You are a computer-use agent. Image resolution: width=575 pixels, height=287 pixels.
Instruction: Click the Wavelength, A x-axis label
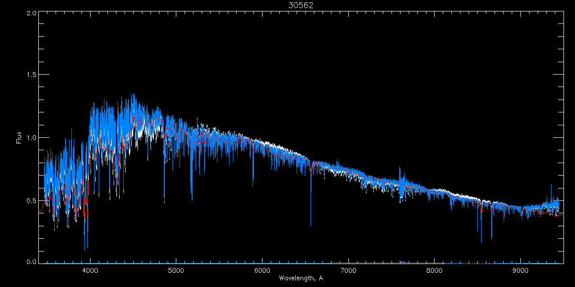301,278
